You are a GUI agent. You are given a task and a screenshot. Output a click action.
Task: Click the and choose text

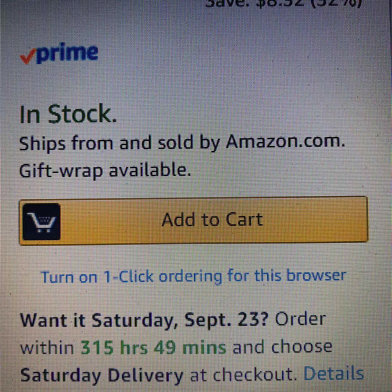pos(282,347)
